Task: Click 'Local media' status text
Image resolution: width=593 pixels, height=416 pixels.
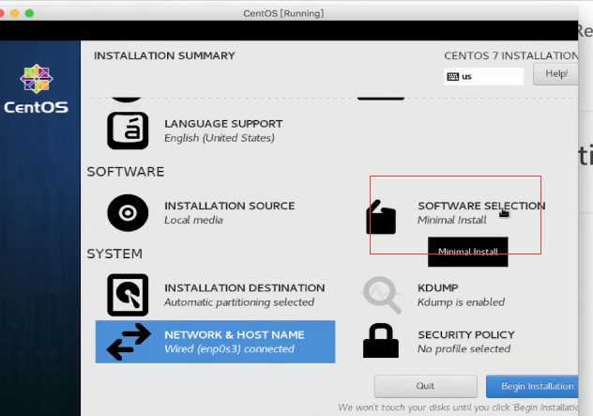Action: pyautogui.click(x=193, y=220)
